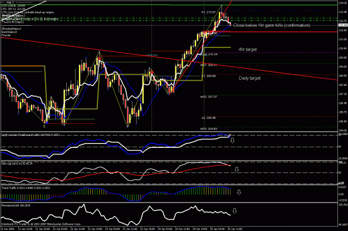Select the MS3: 204.63 pivot label

pos(209,129)
